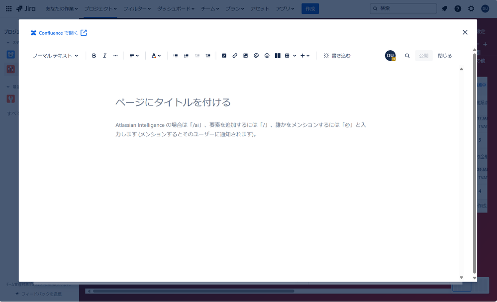Insert a bullet list
This screenshot has width=497, height=302.
175,55
